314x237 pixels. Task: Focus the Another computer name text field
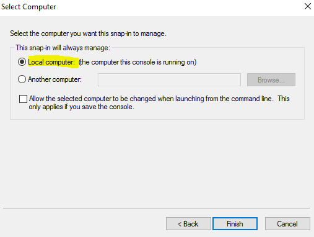click(169, 79)
